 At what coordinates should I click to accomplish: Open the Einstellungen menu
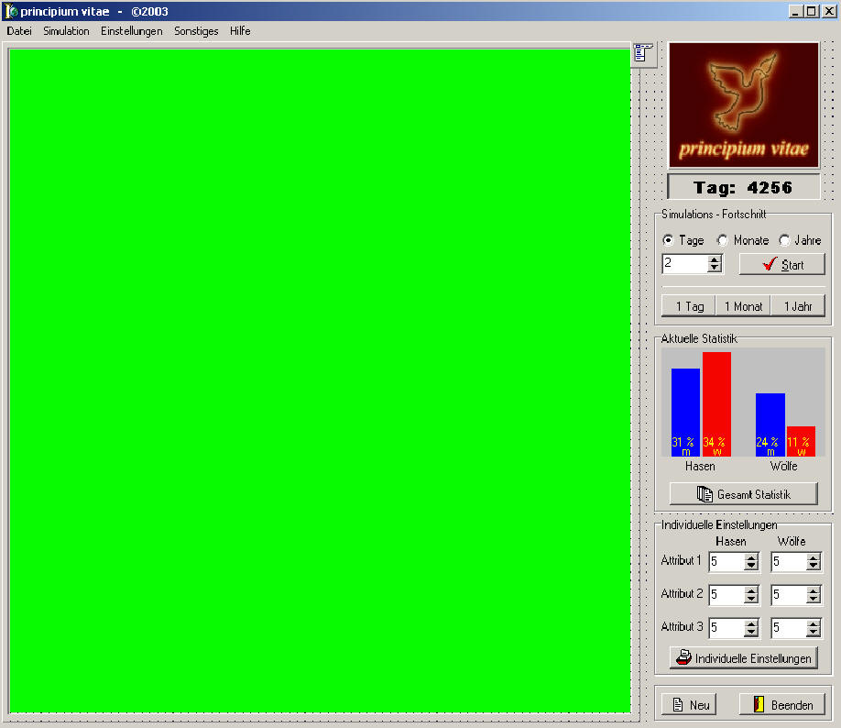point(131,31)
